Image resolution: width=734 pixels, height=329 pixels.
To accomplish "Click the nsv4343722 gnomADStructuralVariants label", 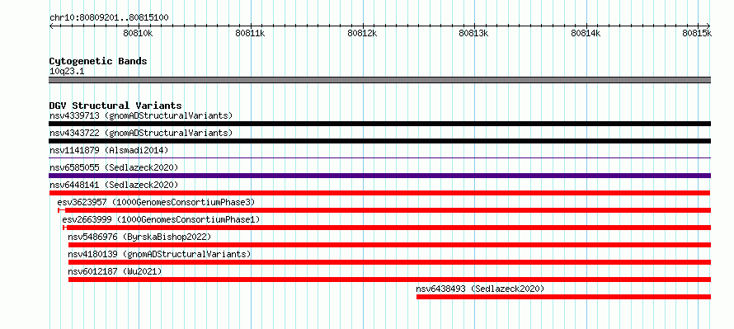I will pos(141,133).
